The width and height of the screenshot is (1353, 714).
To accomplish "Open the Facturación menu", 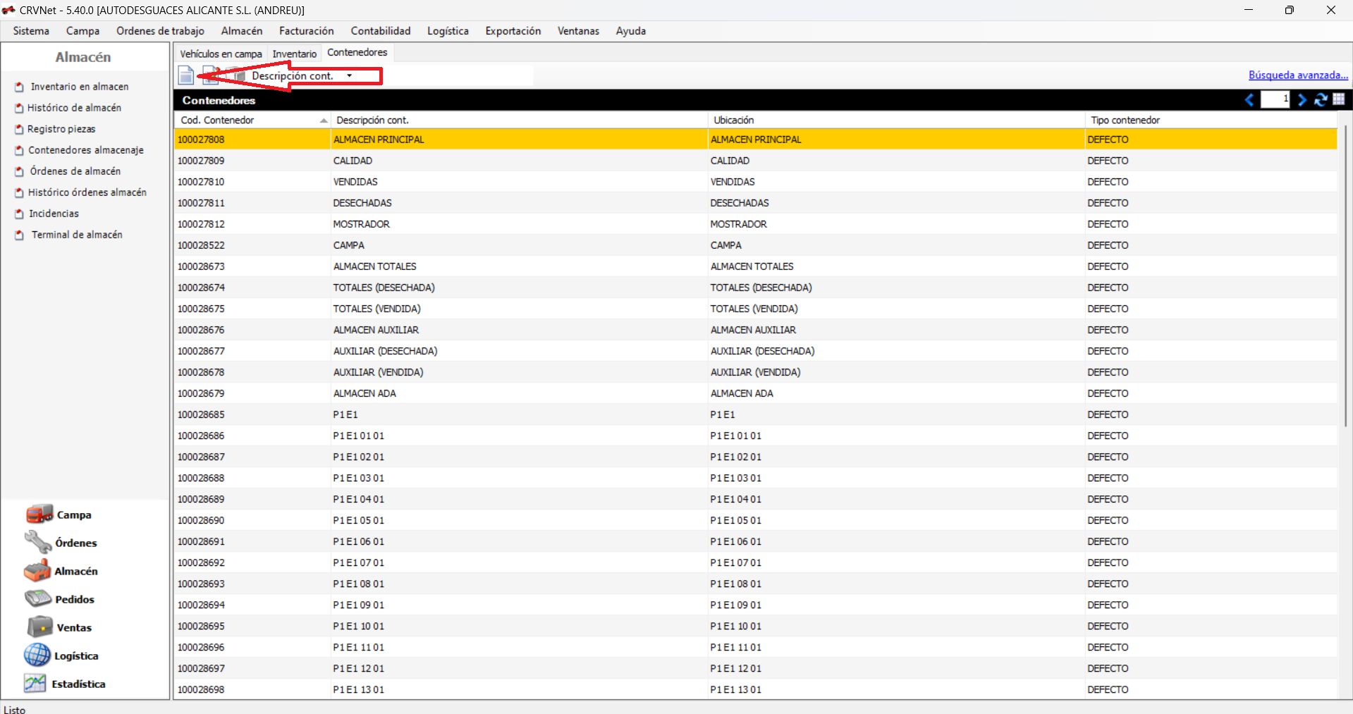I will tap(306, 31).
